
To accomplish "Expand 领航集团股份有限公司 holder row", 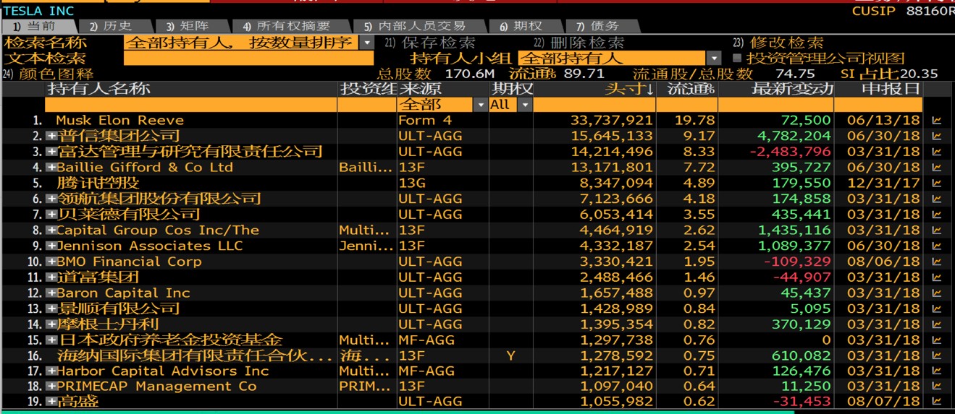I will pyautogui.click(x=51, y=199).
